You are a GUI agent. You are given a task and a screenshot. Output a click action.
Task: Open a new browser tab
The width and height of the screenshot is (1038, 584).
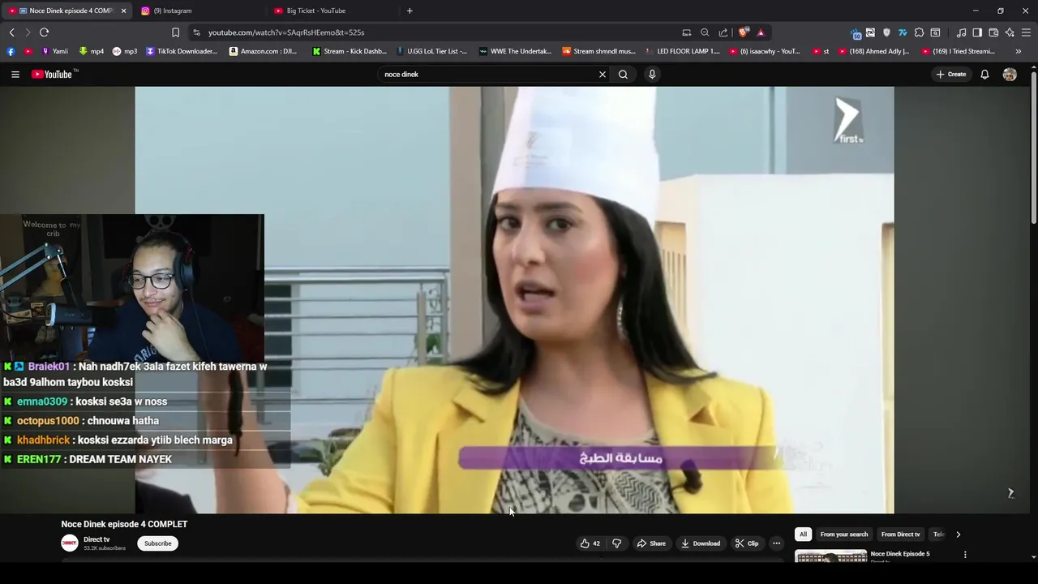(x=410, y=11)
